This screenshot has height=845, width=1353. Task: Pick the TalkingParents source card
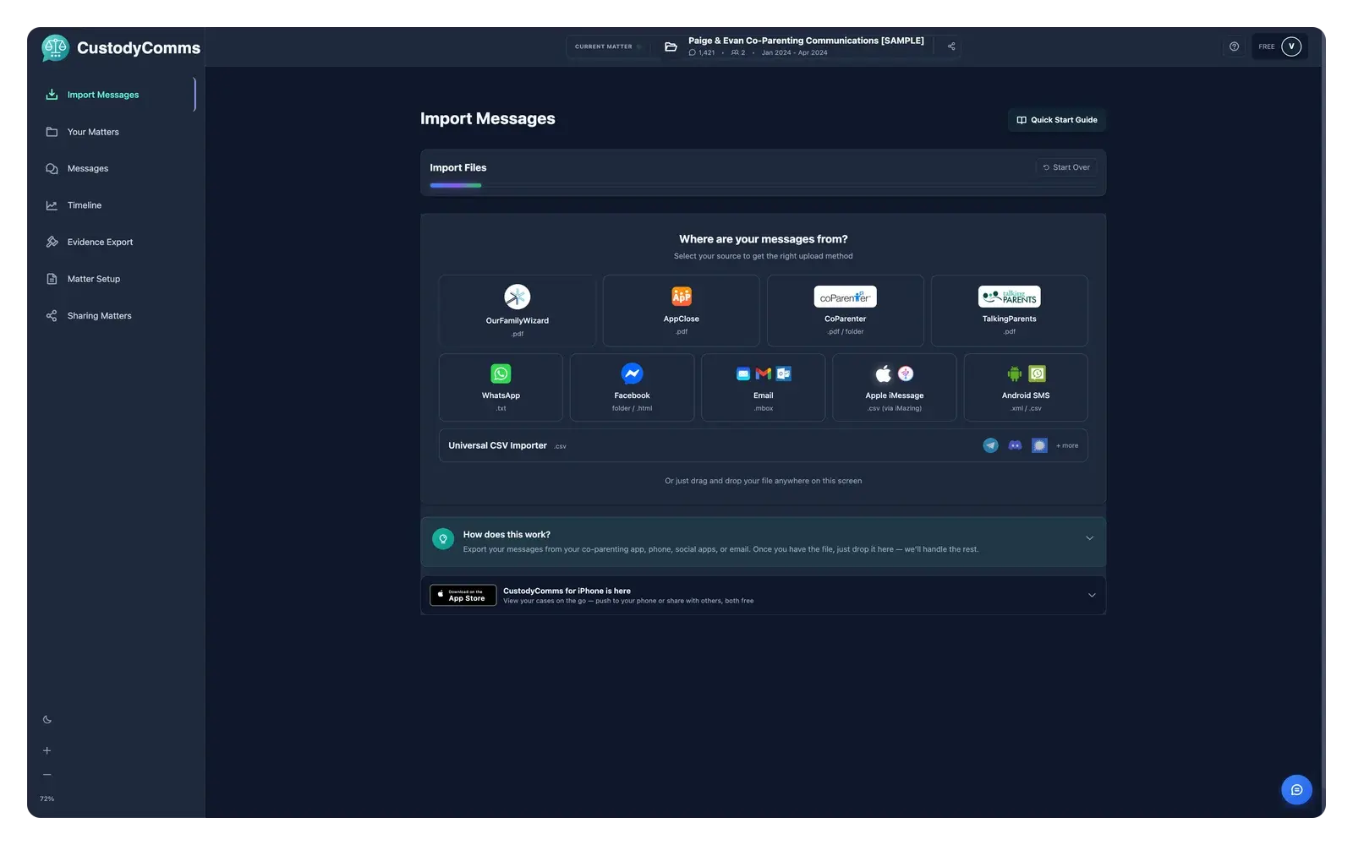click(1010, 310)
